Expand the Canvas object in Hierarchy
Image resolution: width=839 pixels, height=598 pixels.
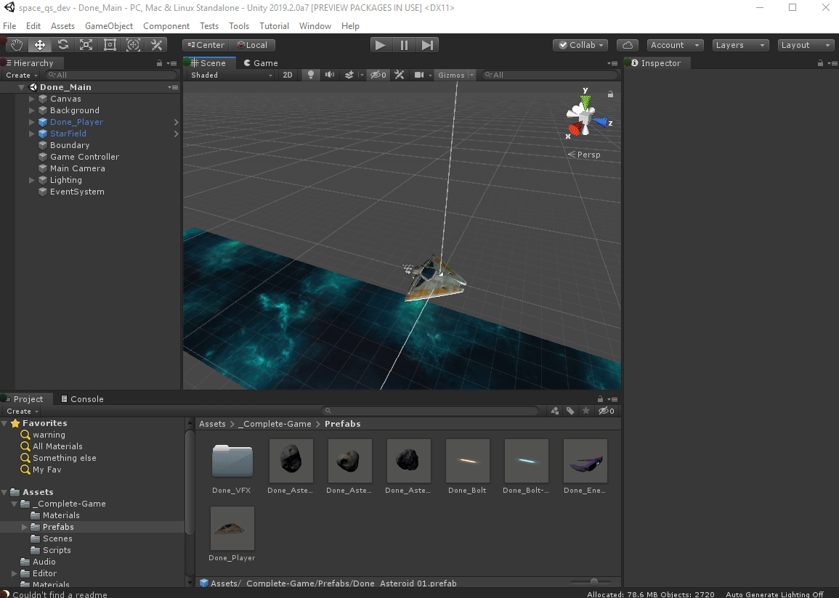click(x=32, y=99)
